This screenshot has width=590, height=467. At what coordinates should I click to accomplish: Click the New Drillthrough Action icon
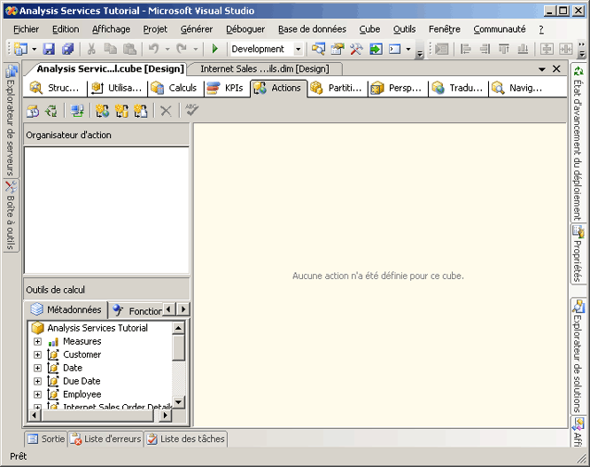coord(121,111)
